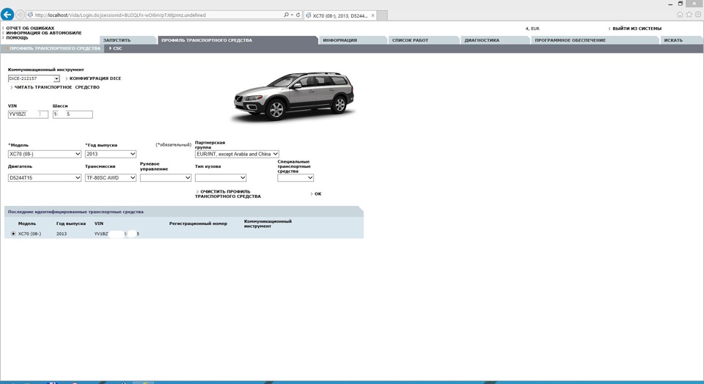The image size is (704, 384).
Task: Expand Партнерская группа dropdown
Action: point(237,154)
